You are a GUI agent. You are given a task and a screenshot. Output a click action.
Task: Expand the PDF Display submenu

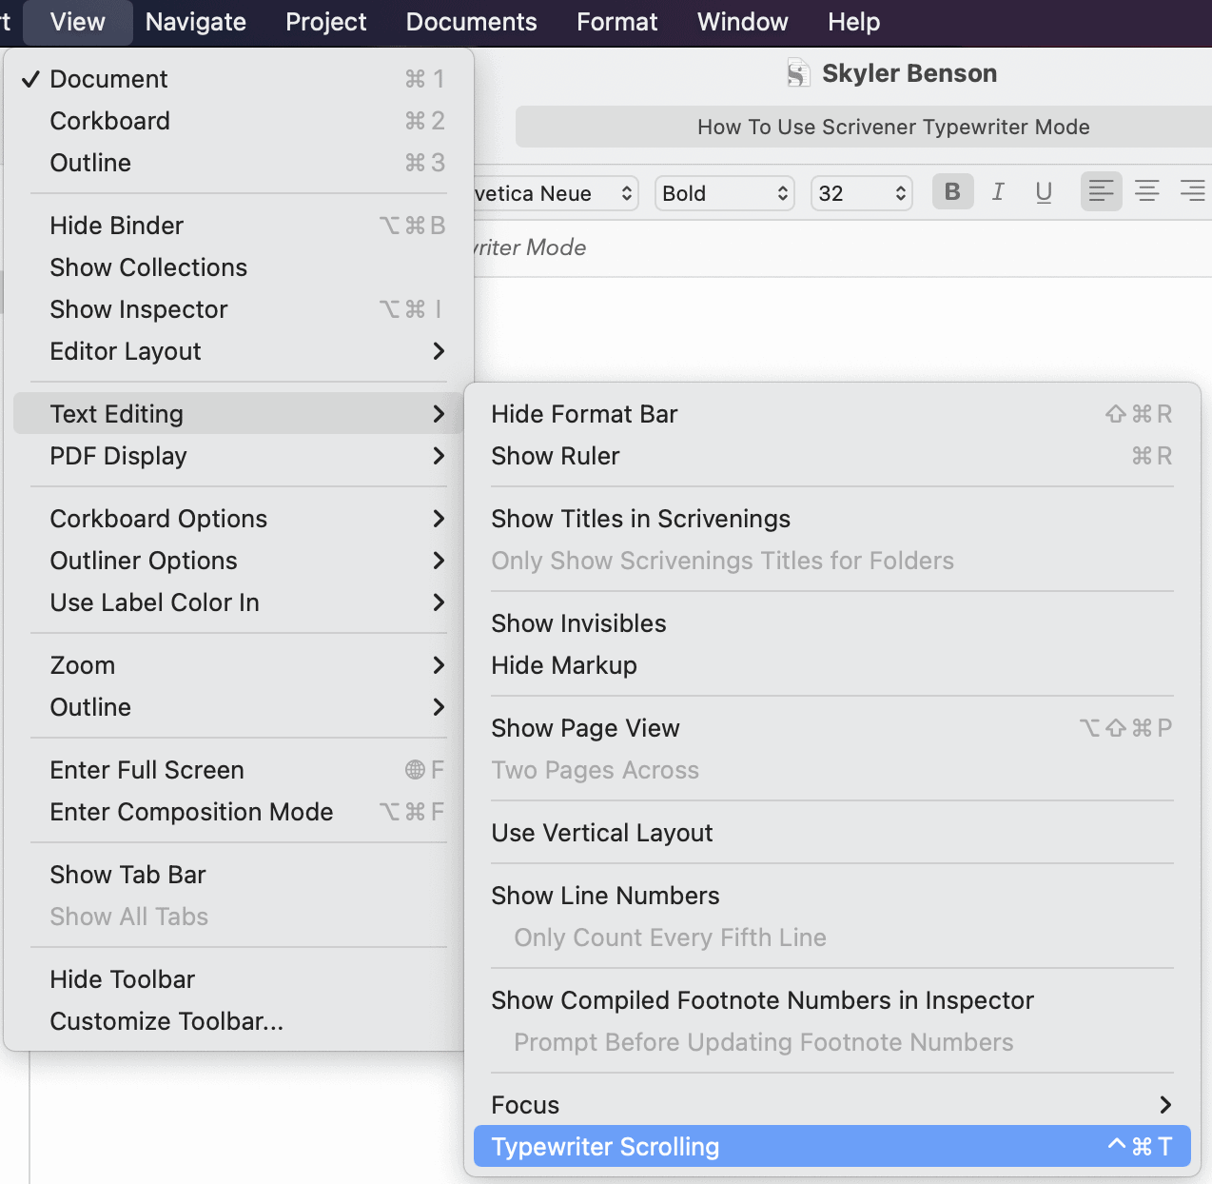point(239,456)
